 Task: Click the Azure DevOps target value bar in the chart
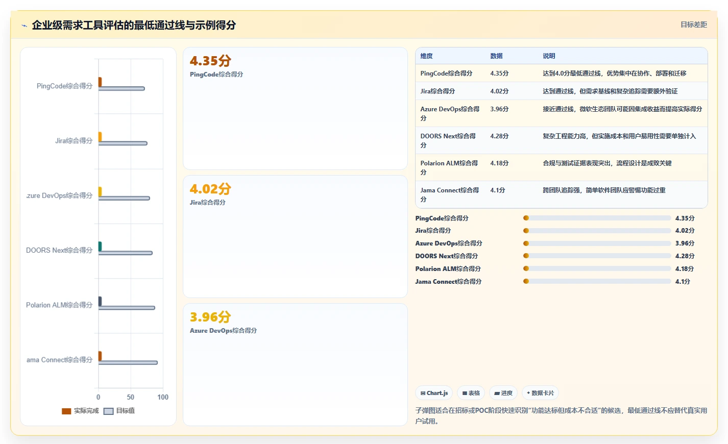coord(124,198)
